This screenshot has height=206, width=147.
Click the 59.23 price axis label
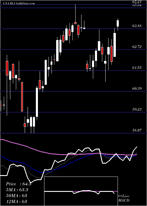point(137,109)
